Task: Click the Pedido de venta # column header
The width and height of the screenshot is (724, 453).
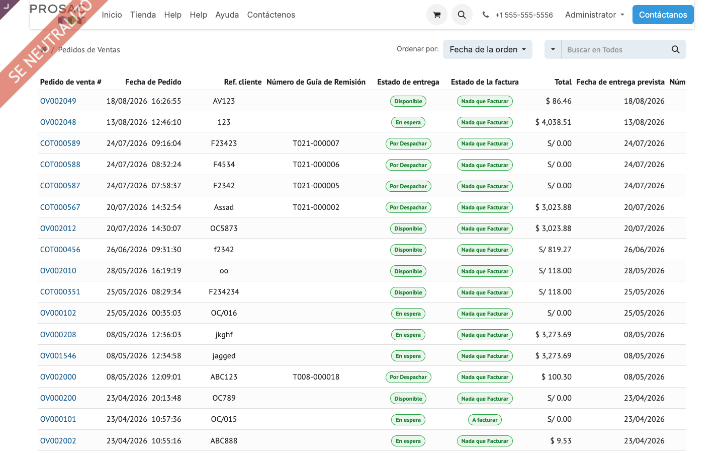Action: point(71,82)
